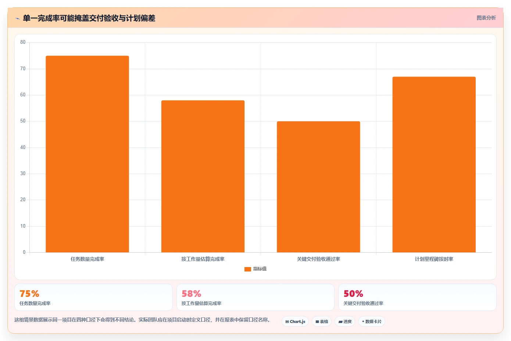
Task: Click the 指标值 legend label
Action: [260, 269]
